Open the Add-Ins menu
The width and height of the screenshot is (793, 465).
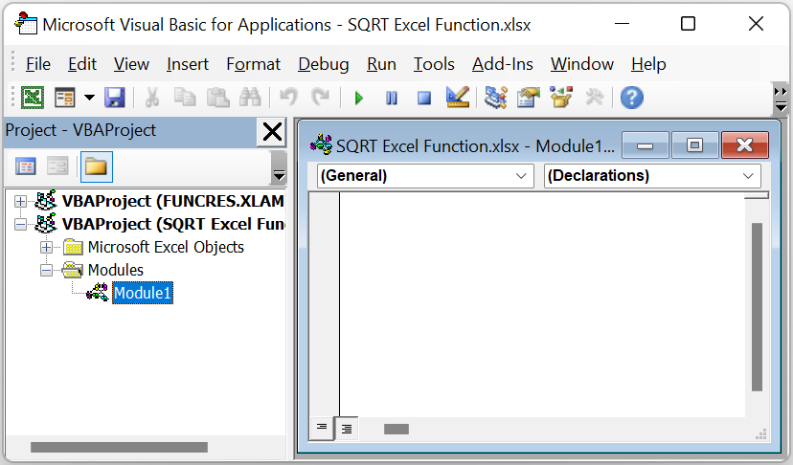click(502, 64)
